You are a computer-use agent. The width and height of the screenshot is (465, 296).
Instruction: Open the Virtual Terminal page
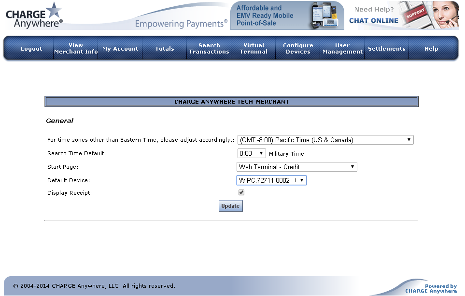click(254, 49)
